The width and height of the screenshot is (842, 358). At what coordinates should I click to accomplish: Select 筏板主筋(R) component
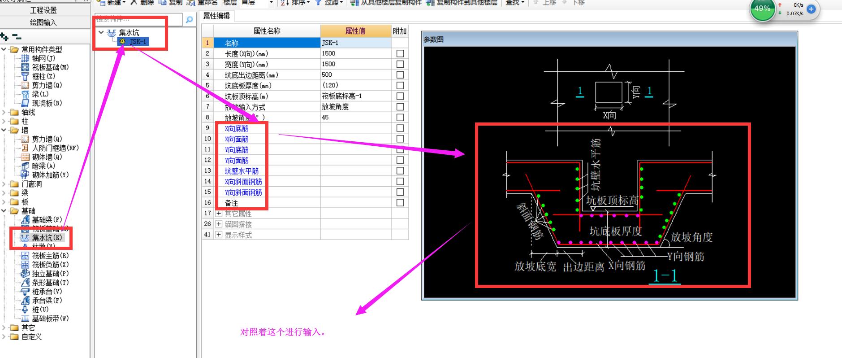pyautogui.click(x=50, y=256)
